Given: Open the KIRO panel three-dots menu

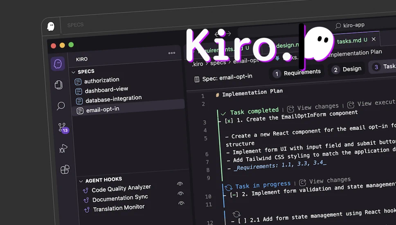Looking at the screenshot, I should (172, 53).
